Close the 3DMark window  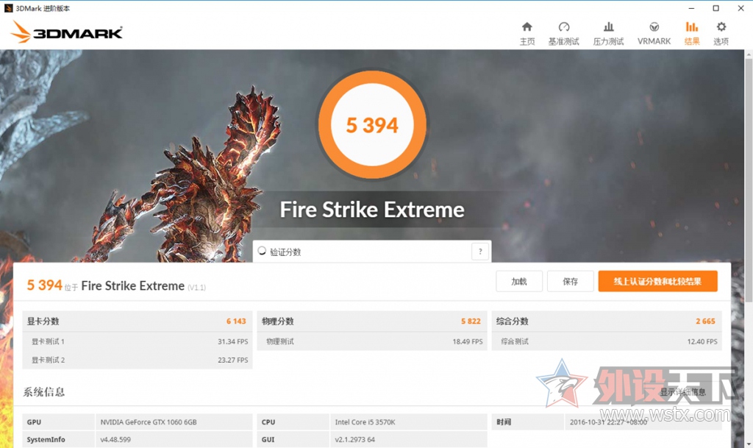coord(741,8)
